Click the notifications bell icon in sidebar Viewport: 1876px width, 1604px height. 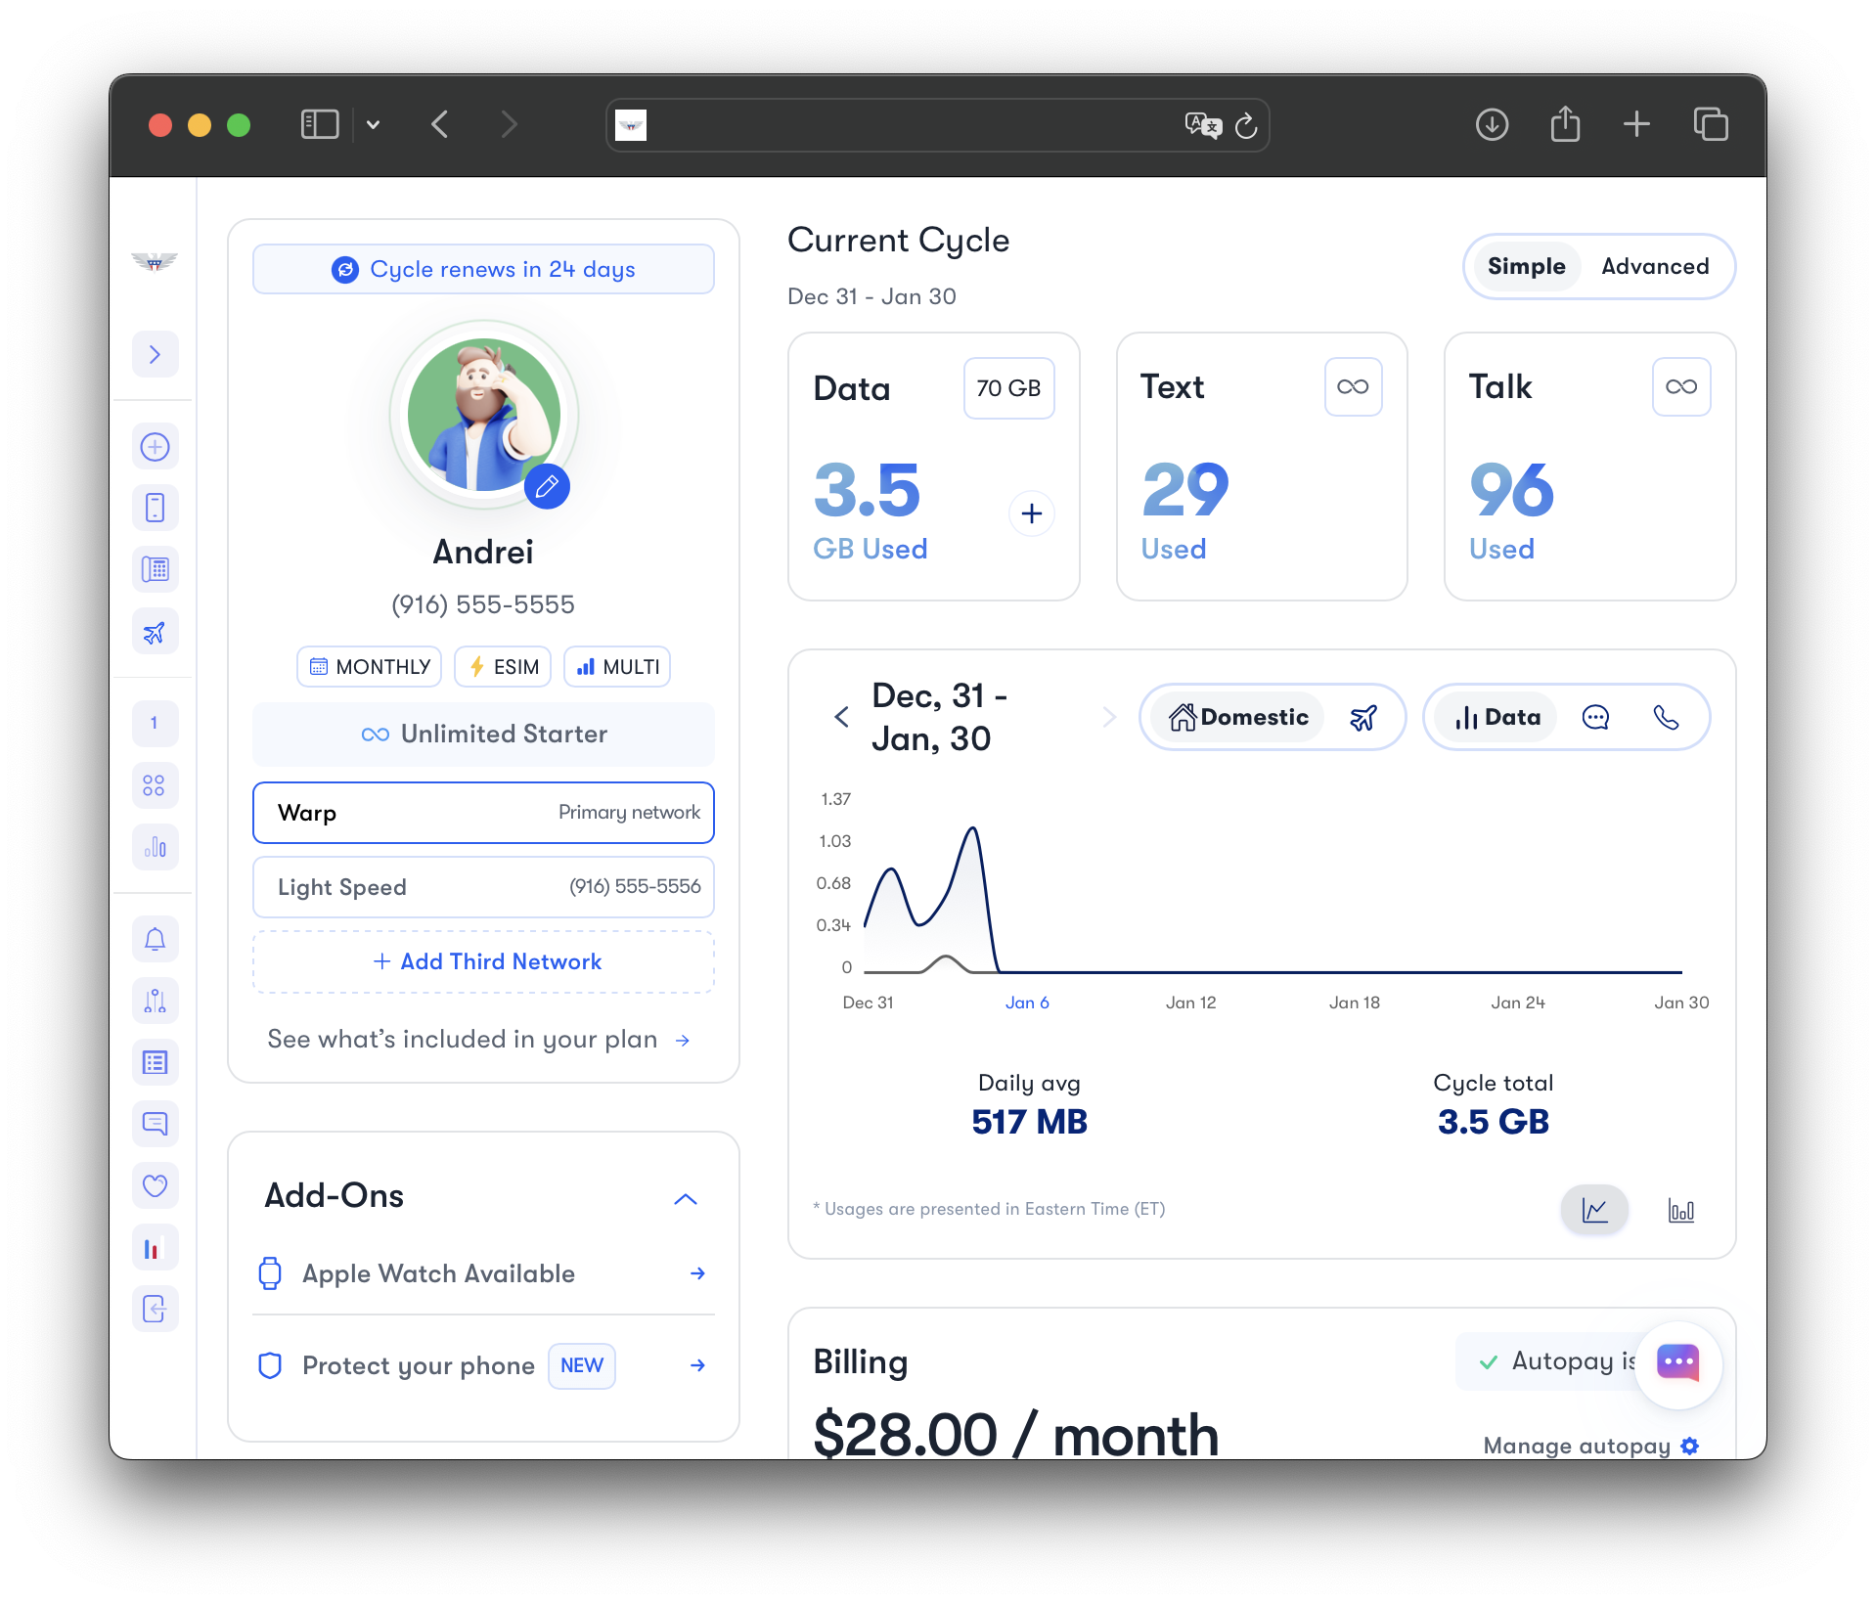(155, 940)
